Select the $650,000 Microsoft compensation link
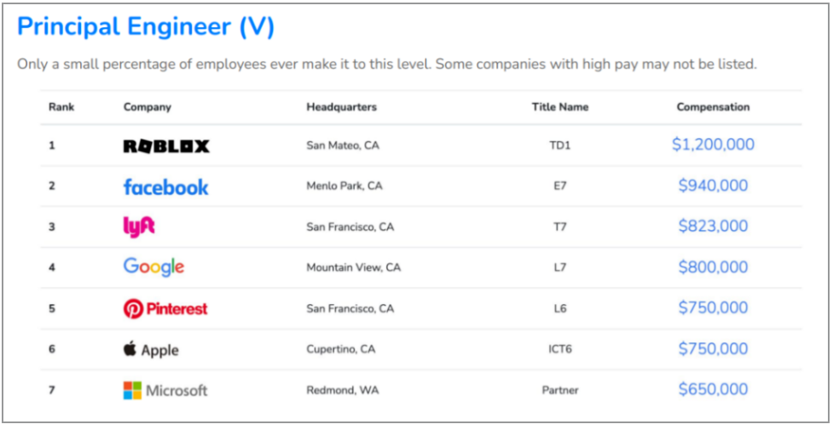The height and width of the screenshot is (430, 833). [713, 389]
